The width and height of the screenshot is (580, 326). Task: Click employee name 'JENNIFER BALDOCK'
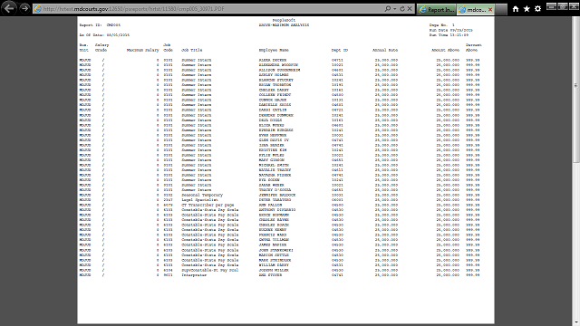277,195
